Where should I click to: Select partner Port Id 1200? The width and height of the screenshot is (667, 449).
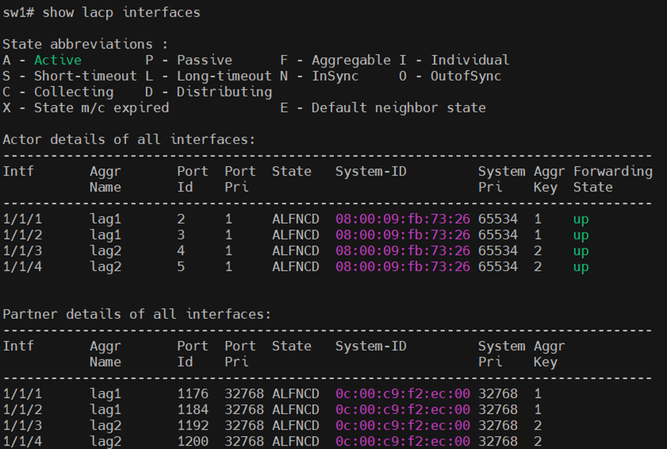192,442
